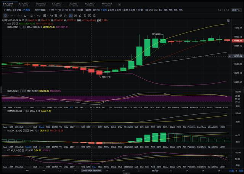The image size is (244, 174).
Task: Open the RSI(6,12,24) settings button
Action: click(x=21, y=91)
